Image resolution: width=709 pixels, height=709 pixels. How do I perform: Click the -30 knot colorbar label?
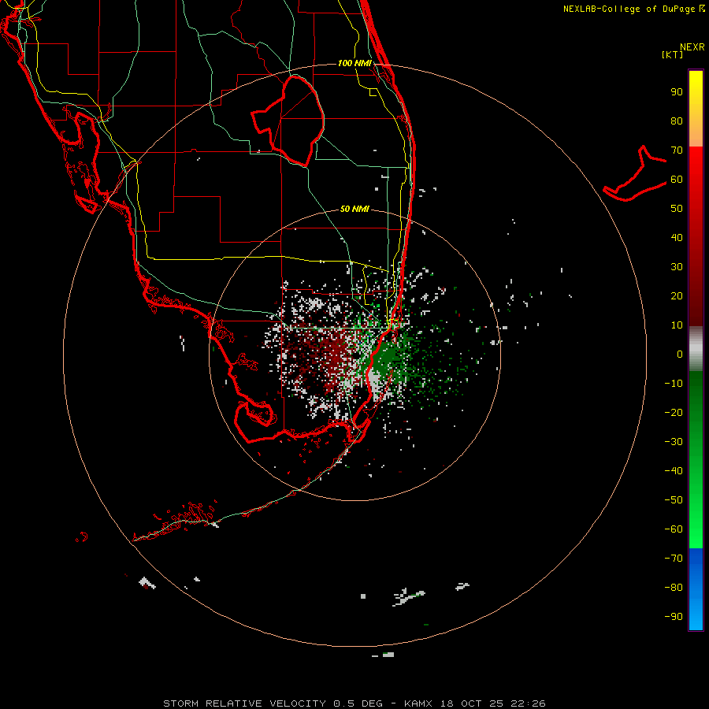coord(674,442)
